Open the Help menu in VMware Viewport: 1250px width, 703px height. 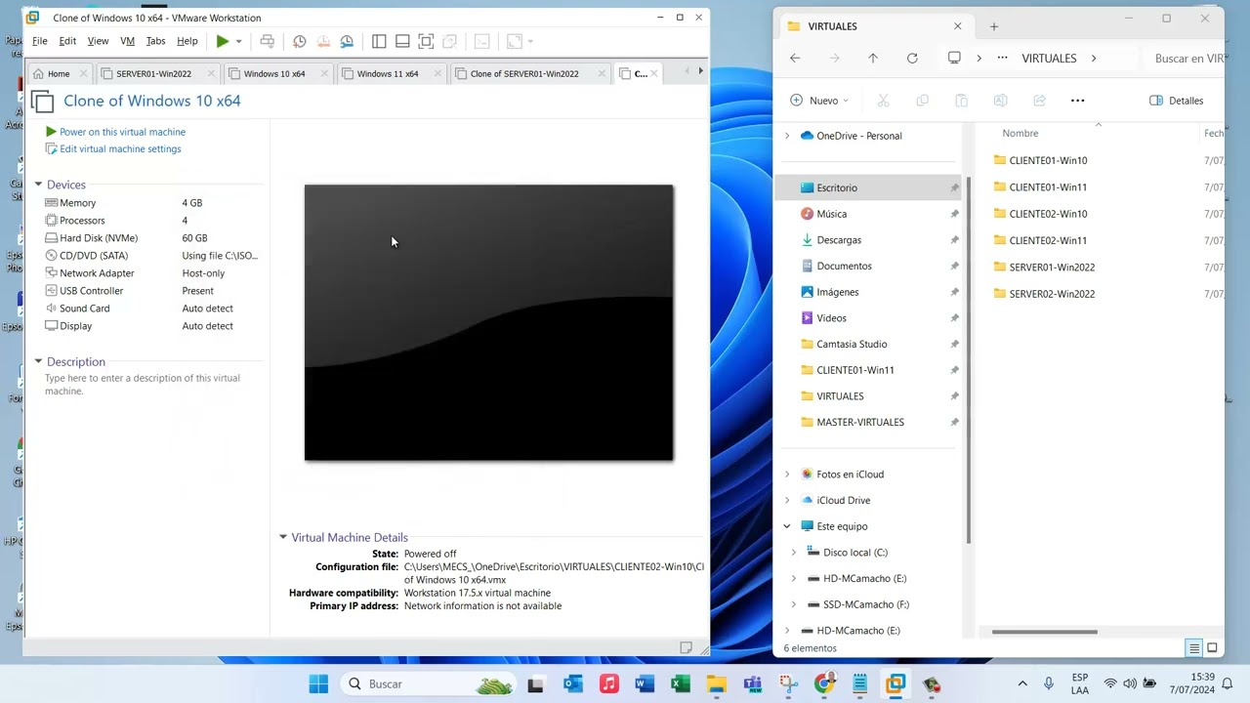coord(187,41)
